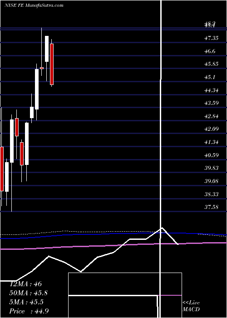Click the small red doji candle near 45.85

pyautogui.click(x=42, y=68)
